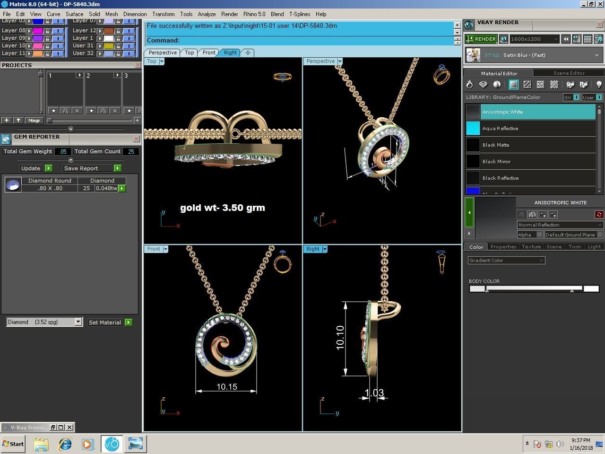This screenshot has width=605, height=454.
Task: Select the checker pattern materials icon
Action: click(x=527, y=85)
